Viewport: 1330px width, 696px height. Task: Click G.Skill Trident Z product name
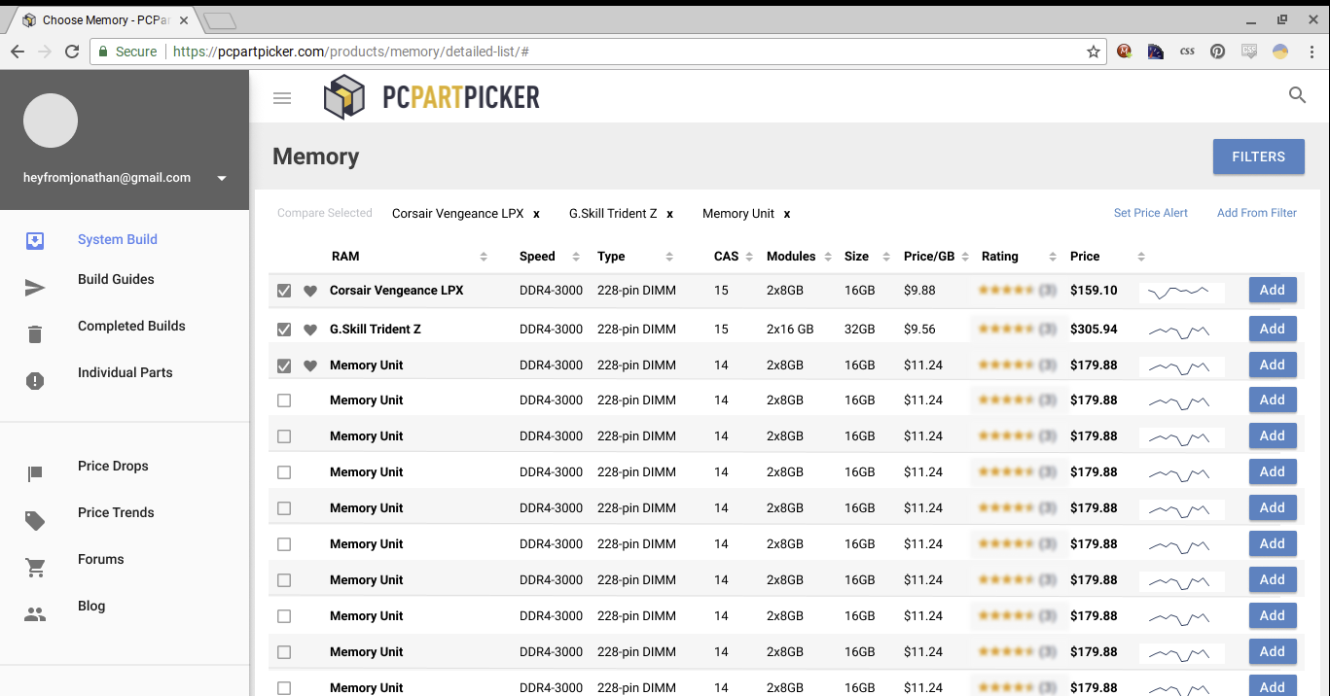tap(376, 330)
